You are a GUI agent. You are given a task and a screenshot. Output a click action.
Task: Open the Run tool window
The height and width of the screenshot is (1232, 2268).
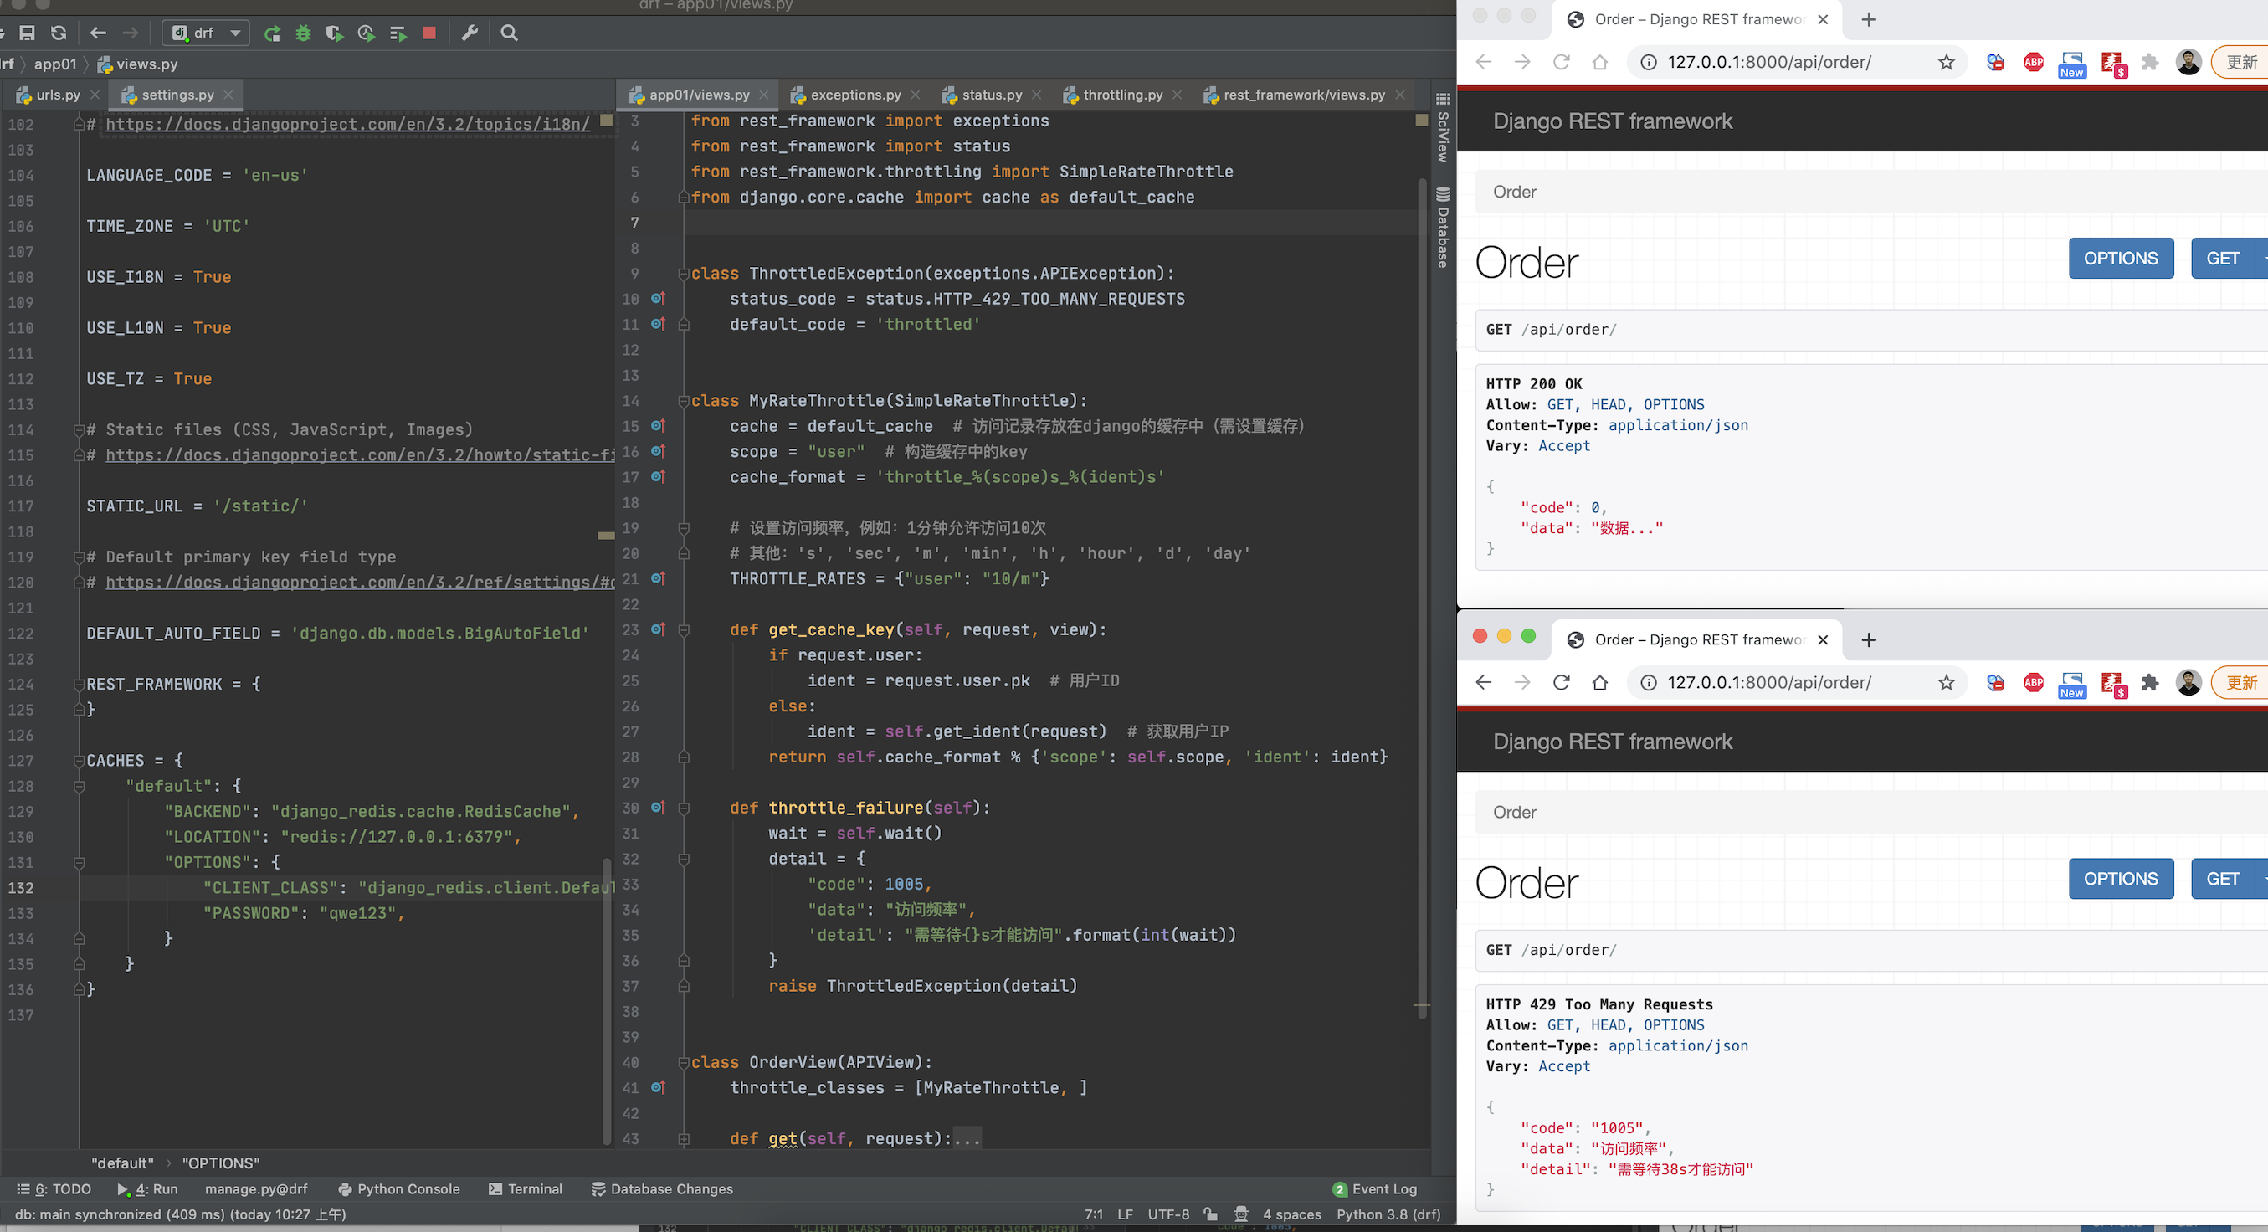[148, 1188]
